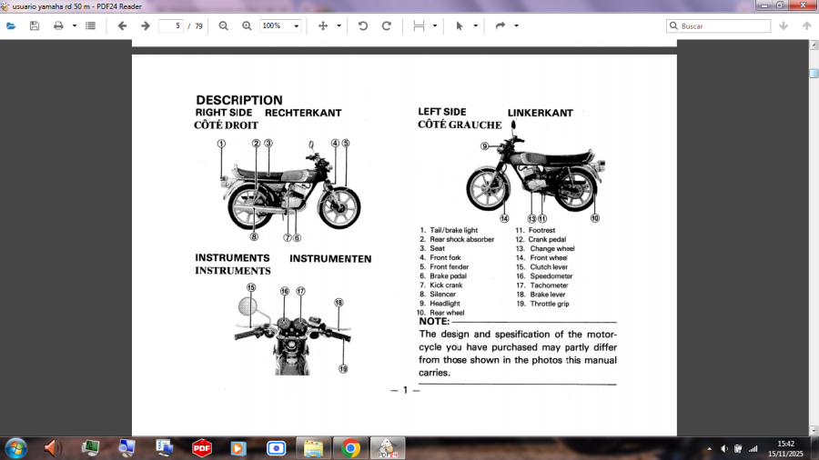Click the Print icon in the toolbar
This screenshot has width=819, height=460.
(58, 26)
